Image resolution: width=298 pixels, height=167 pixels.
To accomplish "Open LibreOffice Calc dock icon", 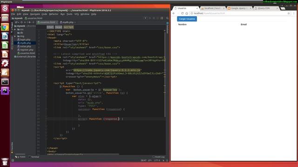I will point(5,45).
